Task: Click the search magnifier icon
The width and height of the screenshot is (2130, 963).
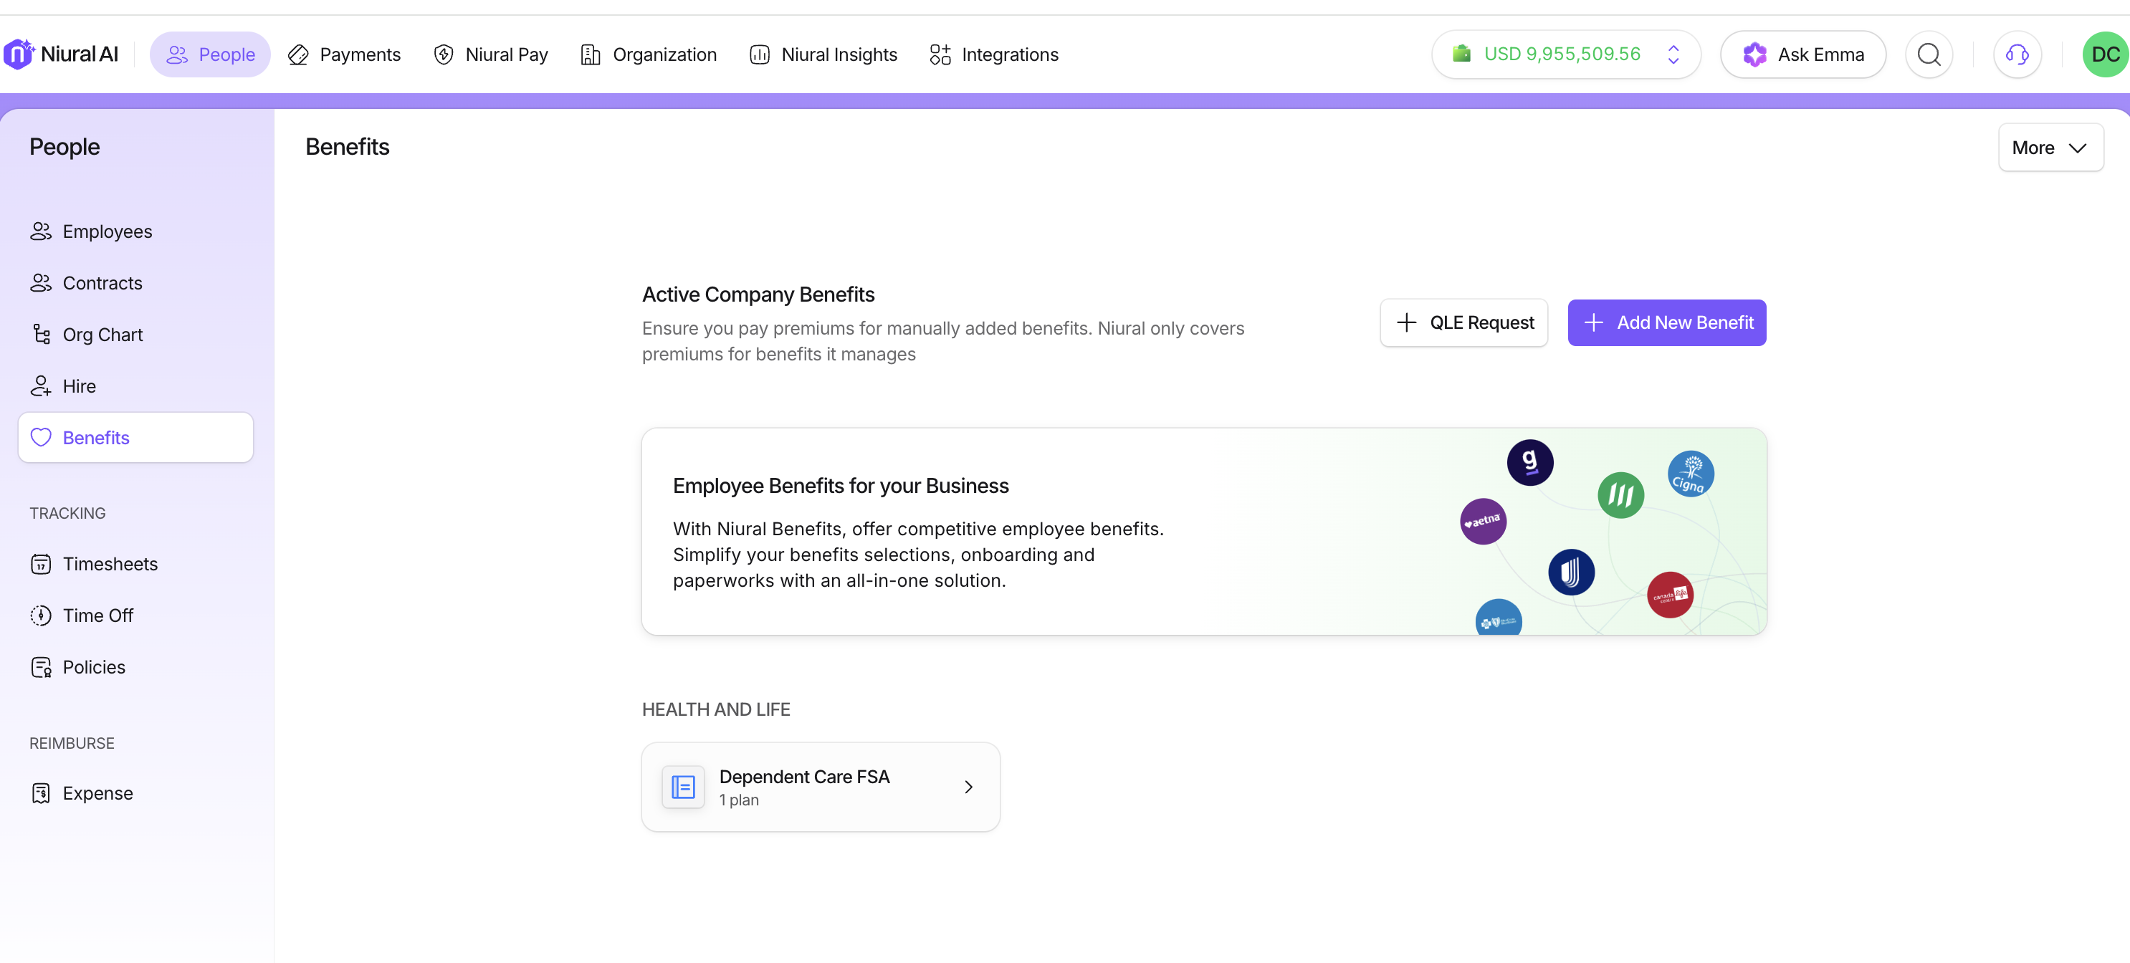Action: coord(1928,54)
